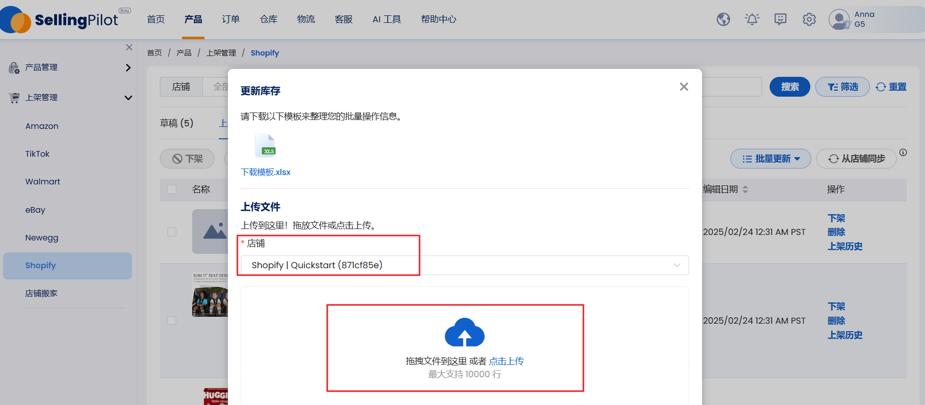Open the feedback message icon
The height and width of the screenshot is (405, 925).
tap(781, 19)
